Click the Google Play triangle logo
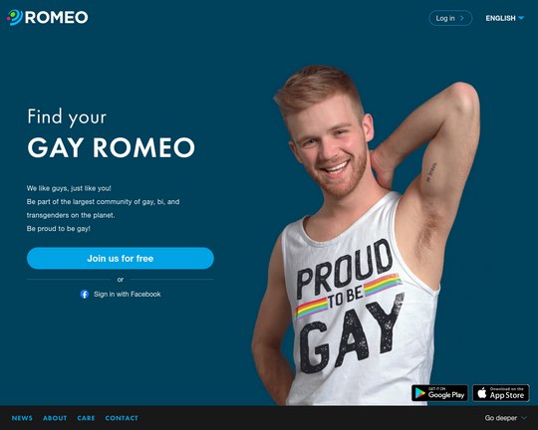This screenshot has width=538, height=430. 420,393
